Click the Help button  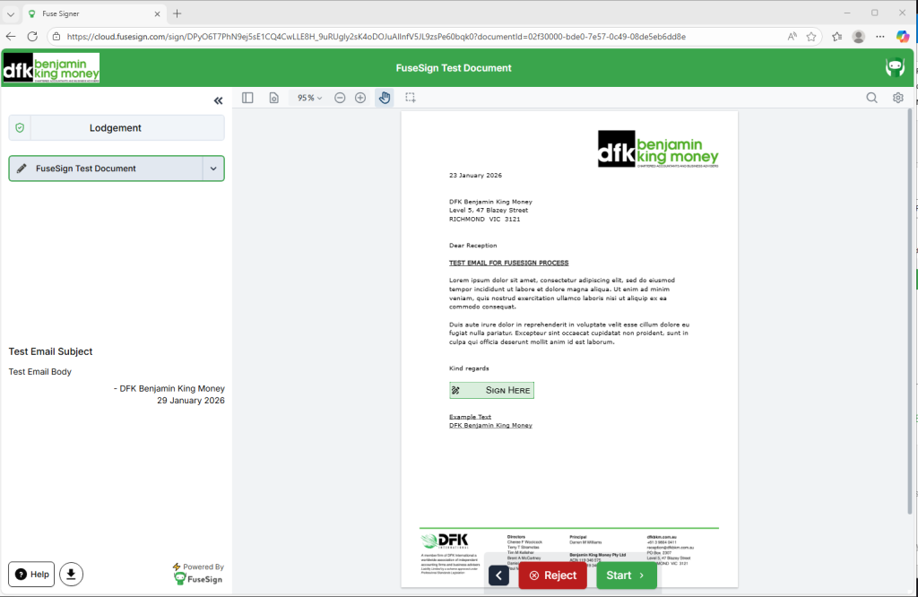[31, 574]
